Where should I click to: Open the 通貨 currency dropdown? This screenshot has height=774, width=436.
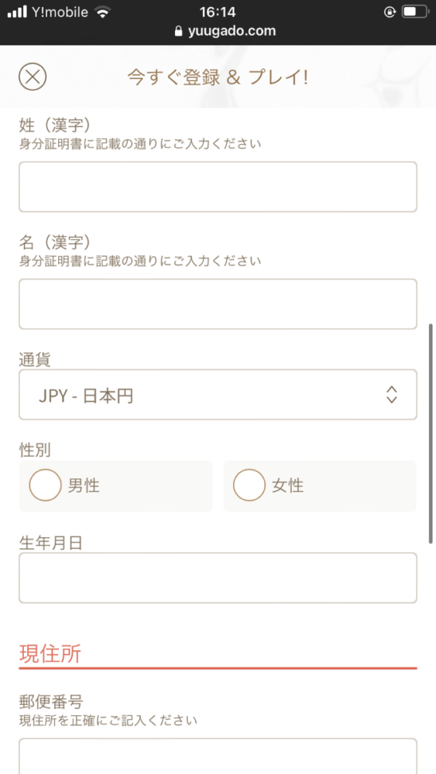tap(218, 395)
